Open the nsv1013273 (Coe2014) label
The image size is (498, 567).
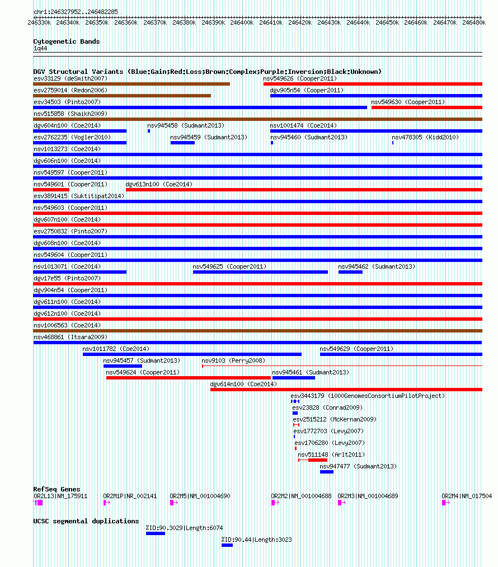67,149
